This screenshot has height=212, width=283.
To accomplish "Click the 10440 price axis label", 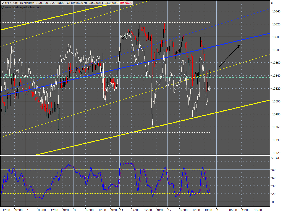I will pos(276,140).
